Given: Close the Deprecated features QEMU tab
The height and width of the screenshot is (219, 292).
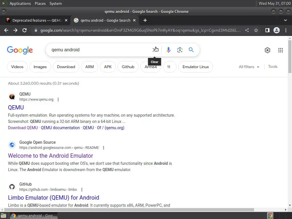Looking at the screenshot, I should pos(66,20).
